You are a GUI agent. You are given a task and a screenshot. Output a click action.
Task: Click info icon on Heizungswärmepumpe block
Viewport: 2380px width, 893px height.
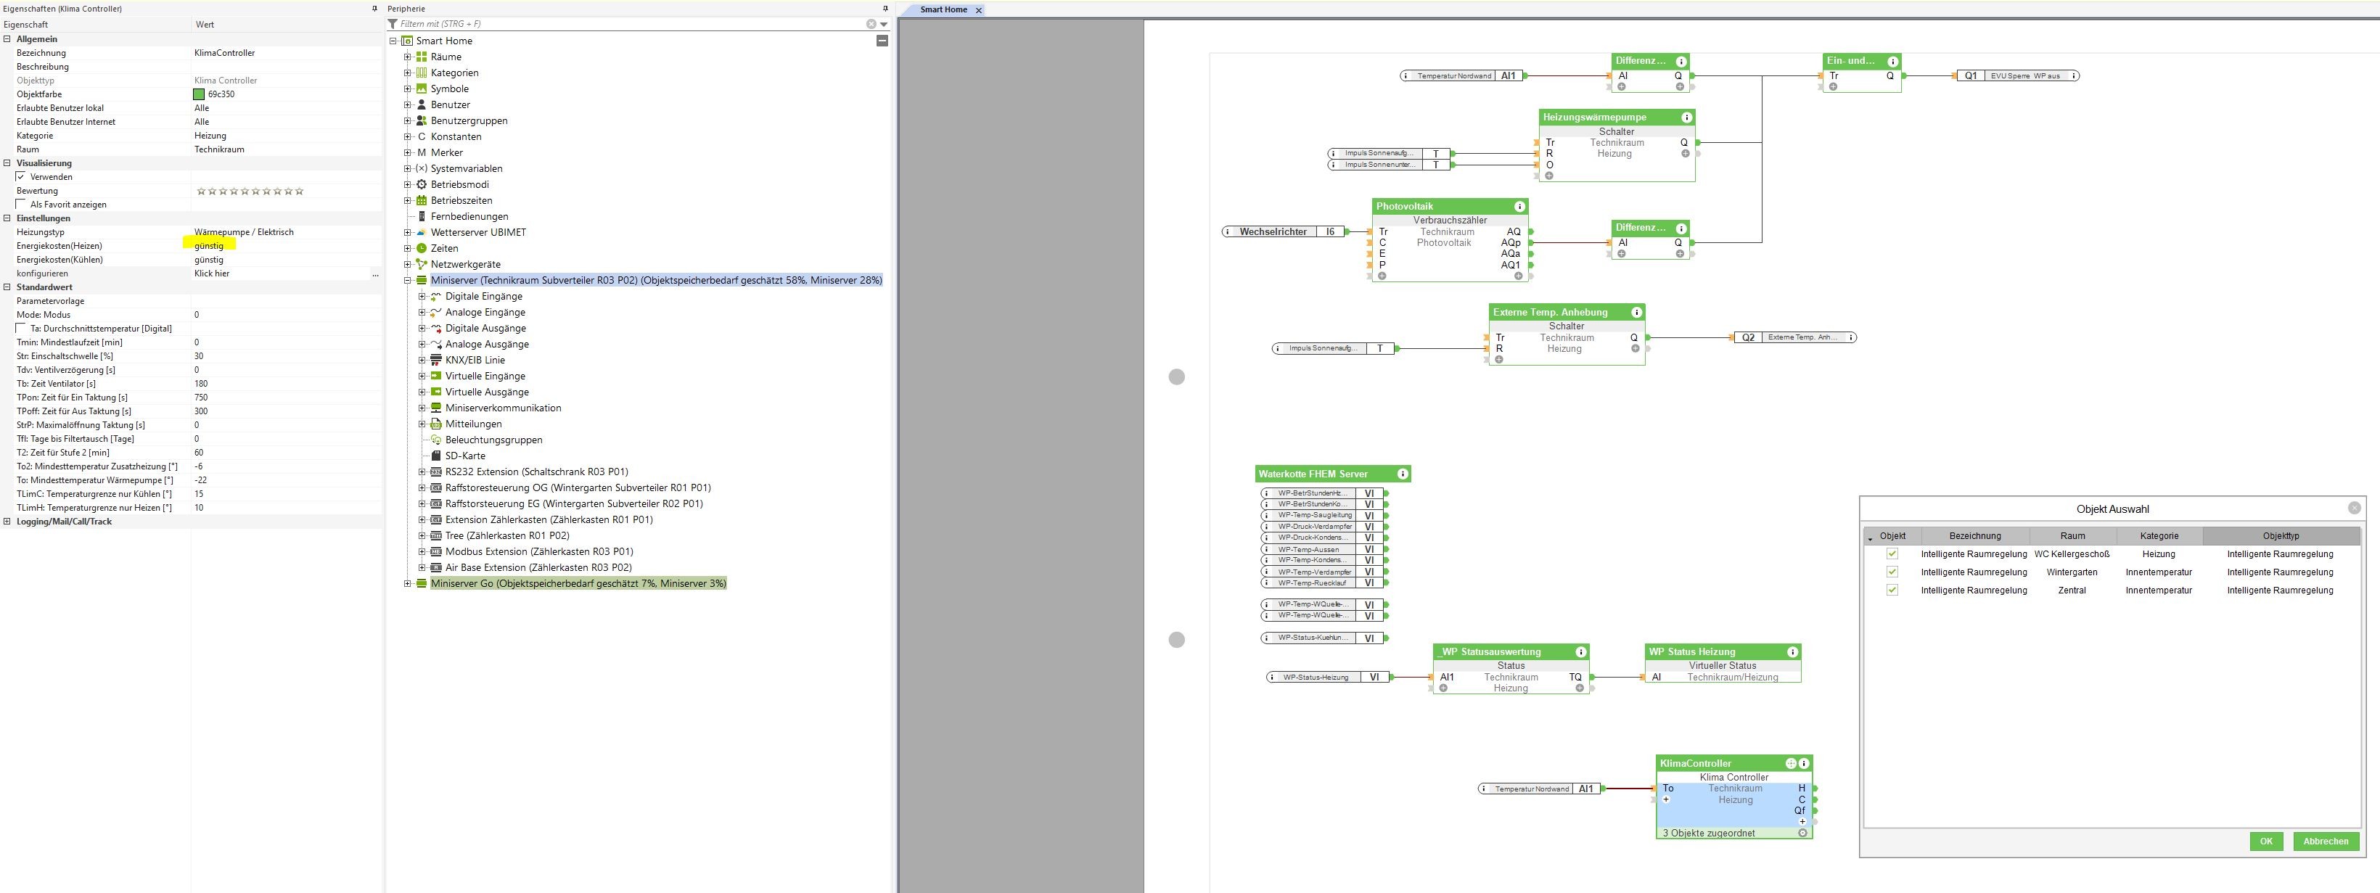1686,118
